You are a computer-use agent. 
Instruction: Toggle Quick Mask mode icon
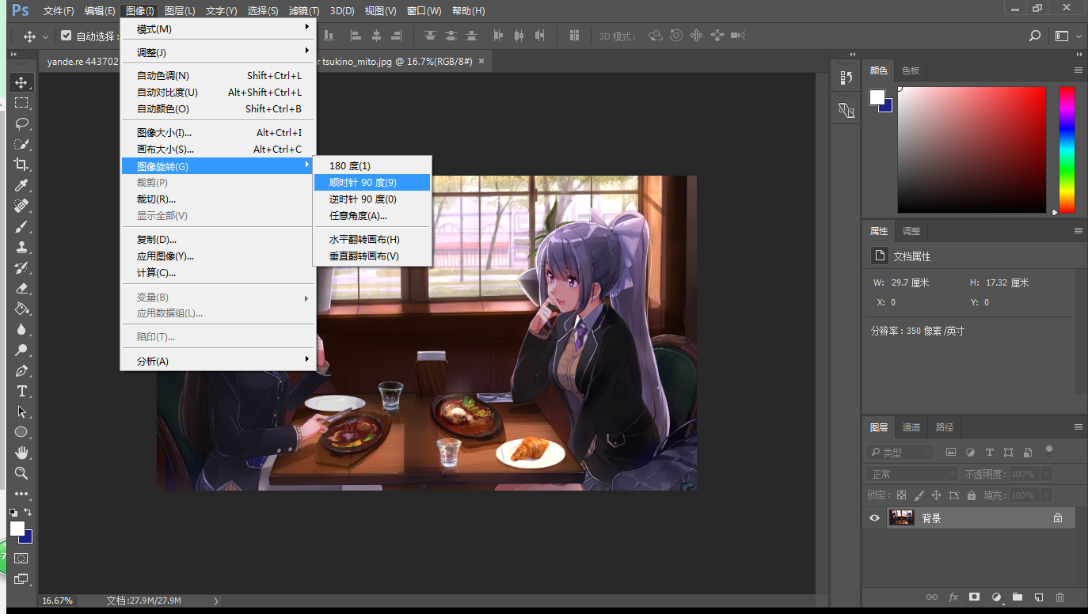(x=21, y=559)
